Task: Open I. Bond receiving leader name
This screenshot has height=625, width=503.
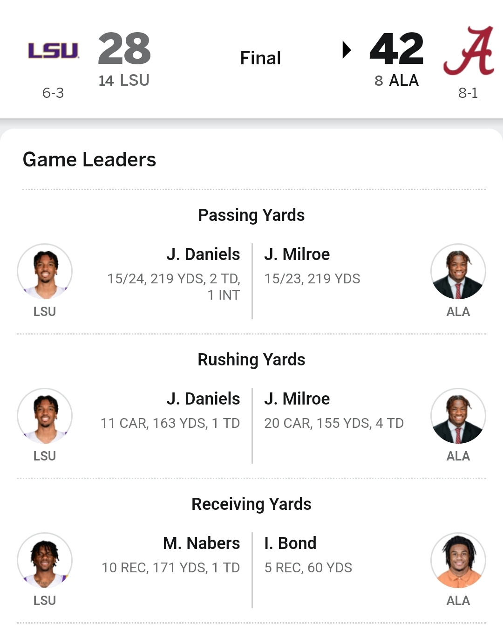Action: pos(290,543)
